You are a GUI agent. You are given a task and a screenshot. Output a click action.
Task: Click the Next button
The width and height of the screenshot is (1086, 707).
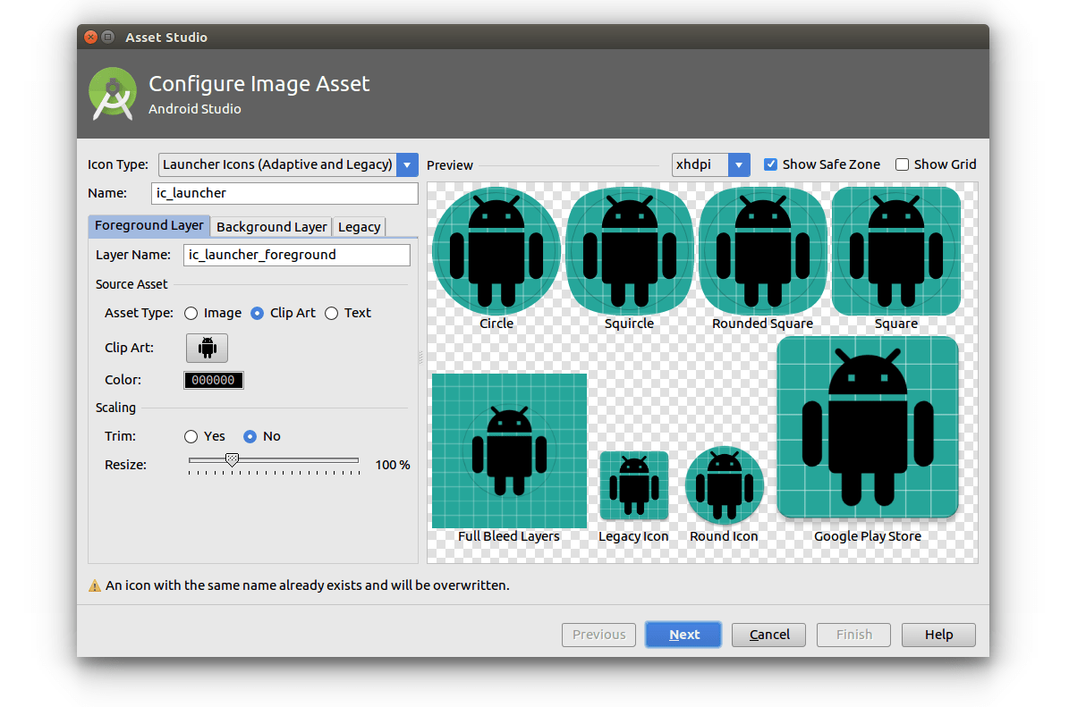(683, 635)
